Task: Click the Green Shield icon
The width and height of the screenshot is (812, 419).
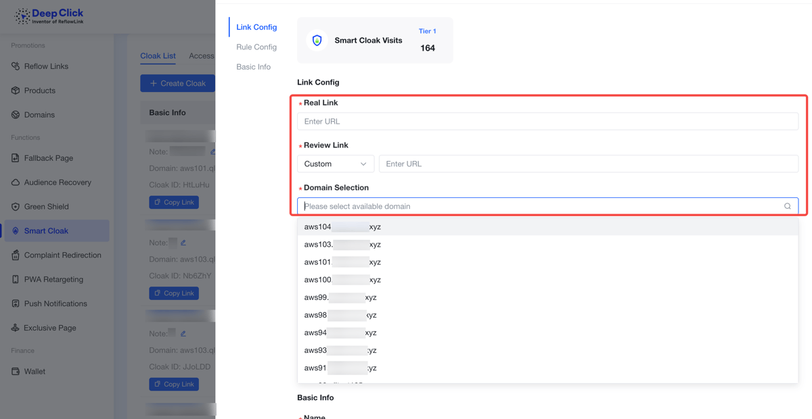Action: pos(16,207)
